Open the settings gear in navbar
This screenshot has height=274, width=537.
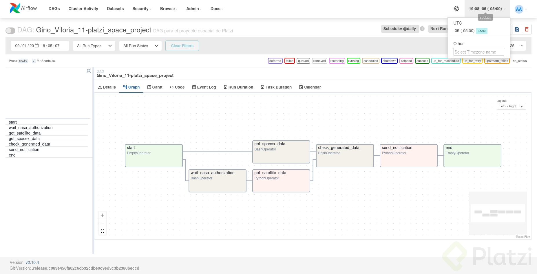pyautogui.click(x=456, y=9)
